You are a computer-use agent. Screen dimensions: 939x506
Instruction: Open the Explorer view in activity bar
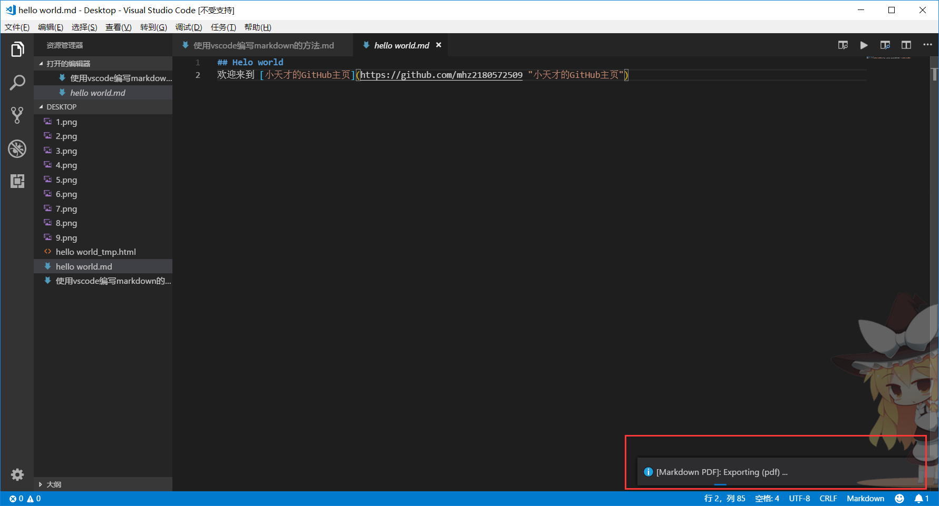[17, 50]
